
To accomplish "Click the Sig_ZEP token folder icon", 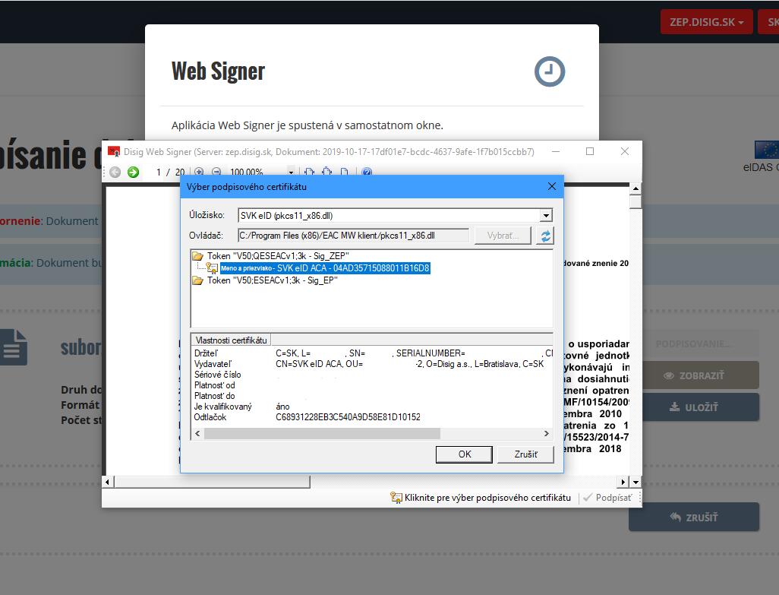I will click(x=198, y=256).
